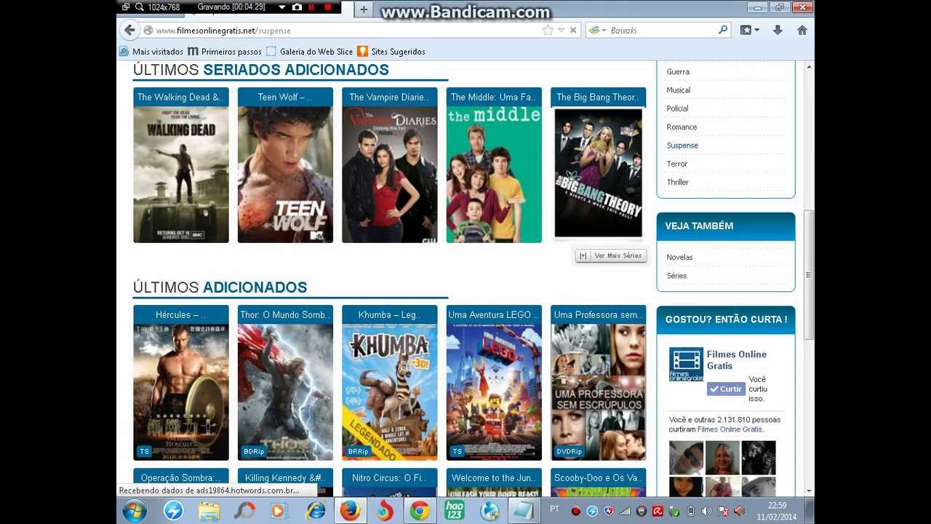Image resolution: width=931 pixels, height=524 pixels.
Task: Open the Thor: O Mundo Sombrio poster
Action: (x=285, y=392)
